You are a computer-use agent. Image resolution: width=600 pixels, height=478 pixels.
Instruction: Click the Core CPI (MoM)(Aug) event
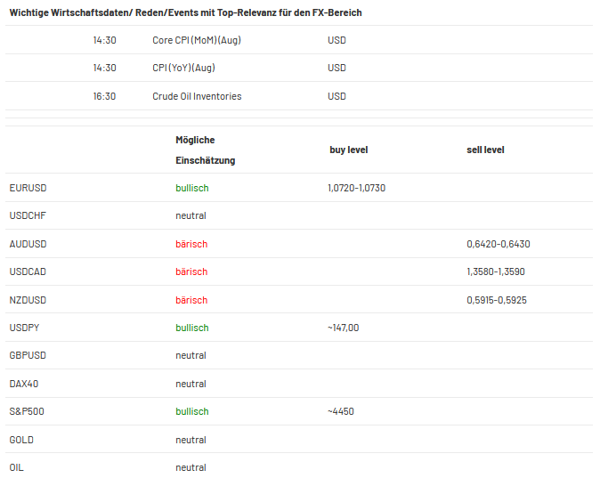[197, 40]
